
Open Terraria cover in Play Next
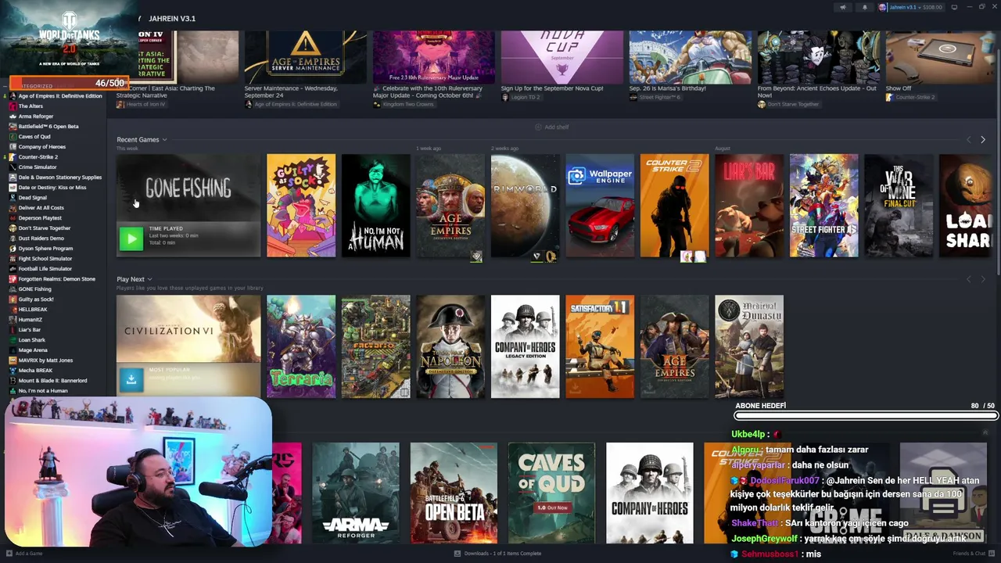pos(301,346)
